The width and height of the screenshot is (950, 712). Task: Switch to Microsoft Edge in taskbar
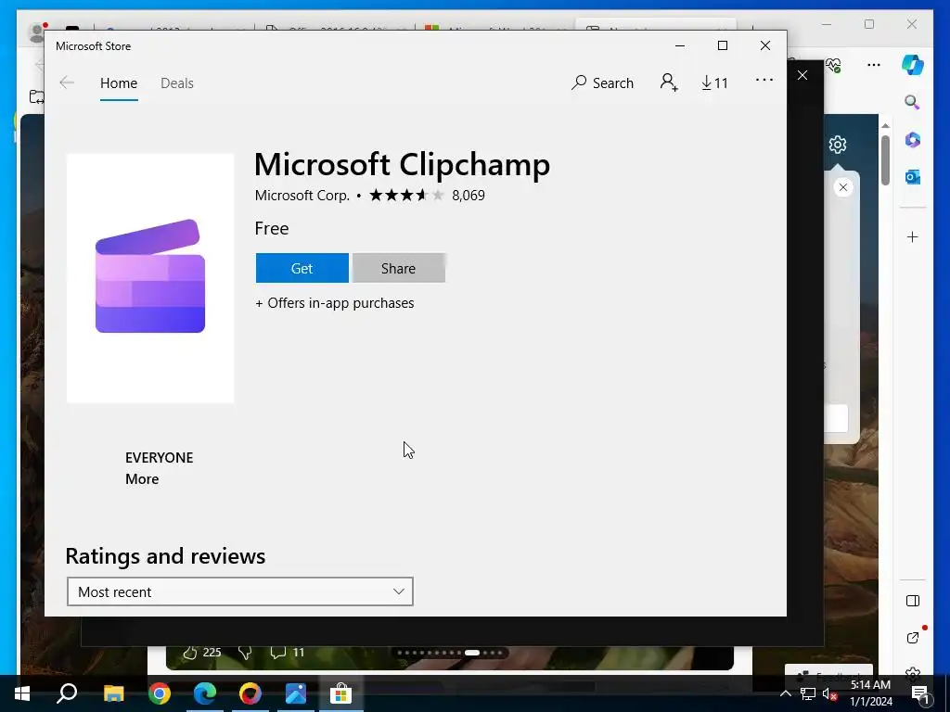pos(205,693)
